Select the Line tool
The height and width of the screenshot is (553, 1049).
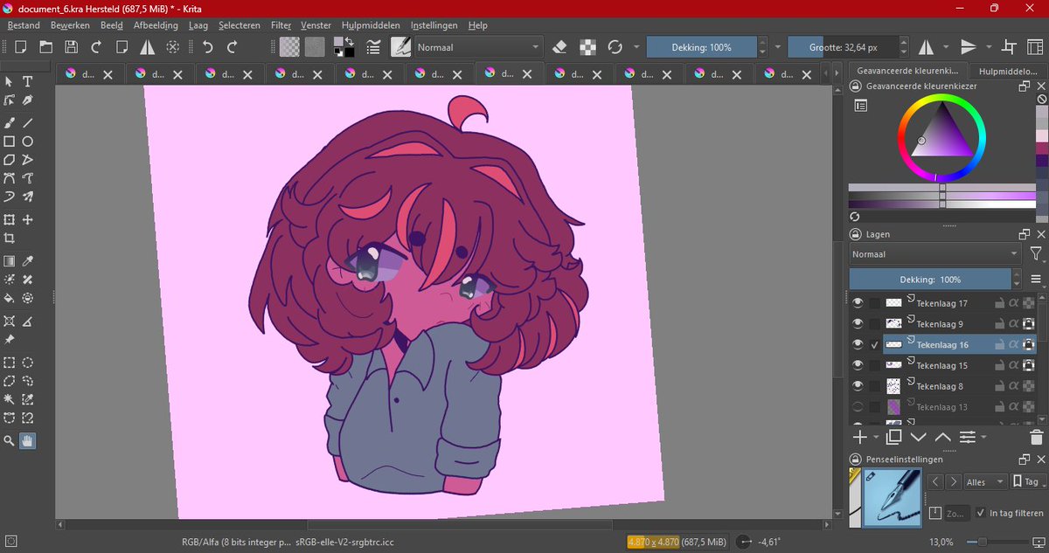click(x=28, y=122)
